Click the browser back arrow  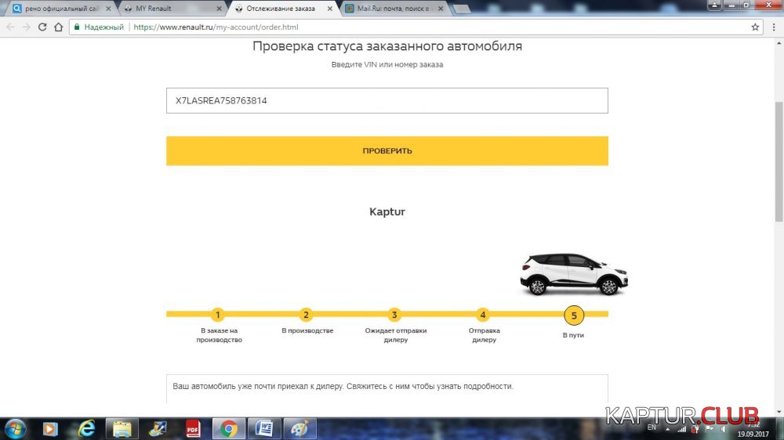(10, 27)
